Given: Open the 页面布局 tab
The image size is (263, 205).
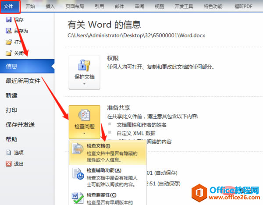Looking at the screenshot, I should click(x=75, y=7).
